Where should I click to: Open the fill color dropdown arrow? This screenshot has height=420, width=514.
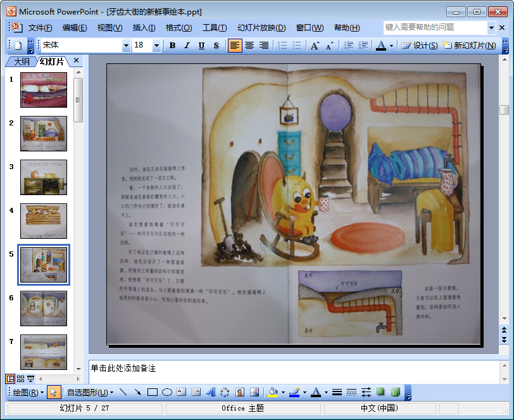point(283,392)
